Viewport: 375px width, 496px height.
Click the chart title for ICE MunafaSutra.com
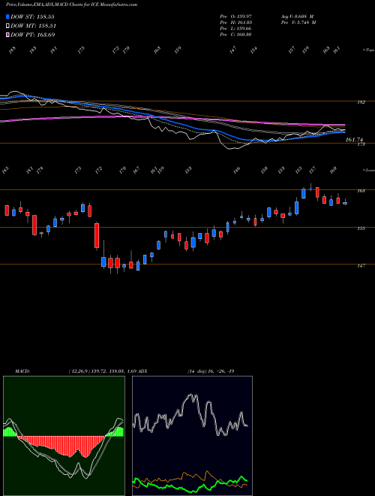(x=72, y=5)
